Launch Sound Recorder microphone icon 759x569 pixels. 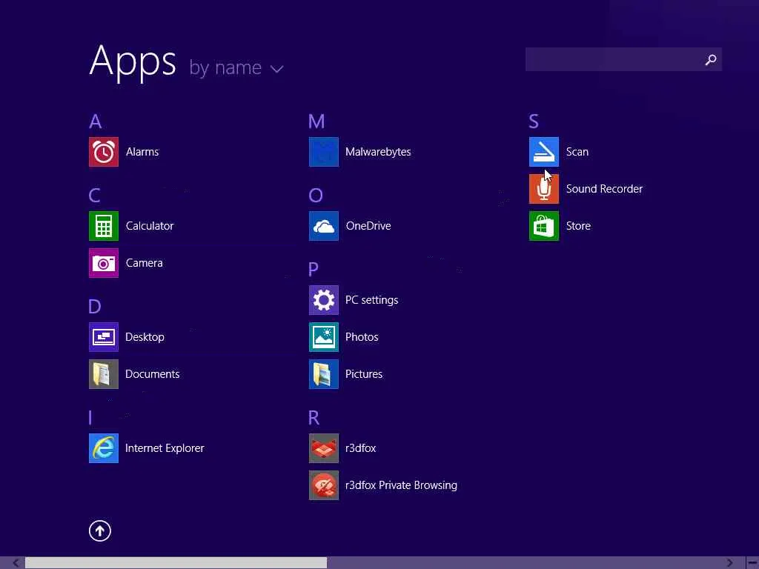544,189
